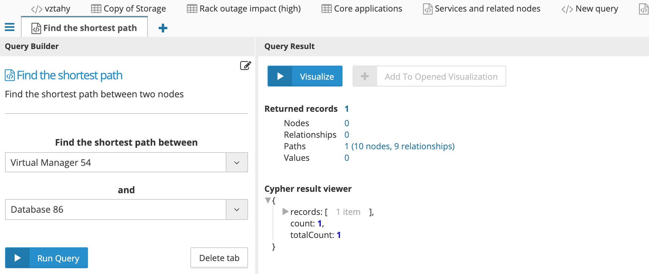Open the hamburger menu icon
The height and width of the screenshot is (274, 649).
(x=10, y=27)
